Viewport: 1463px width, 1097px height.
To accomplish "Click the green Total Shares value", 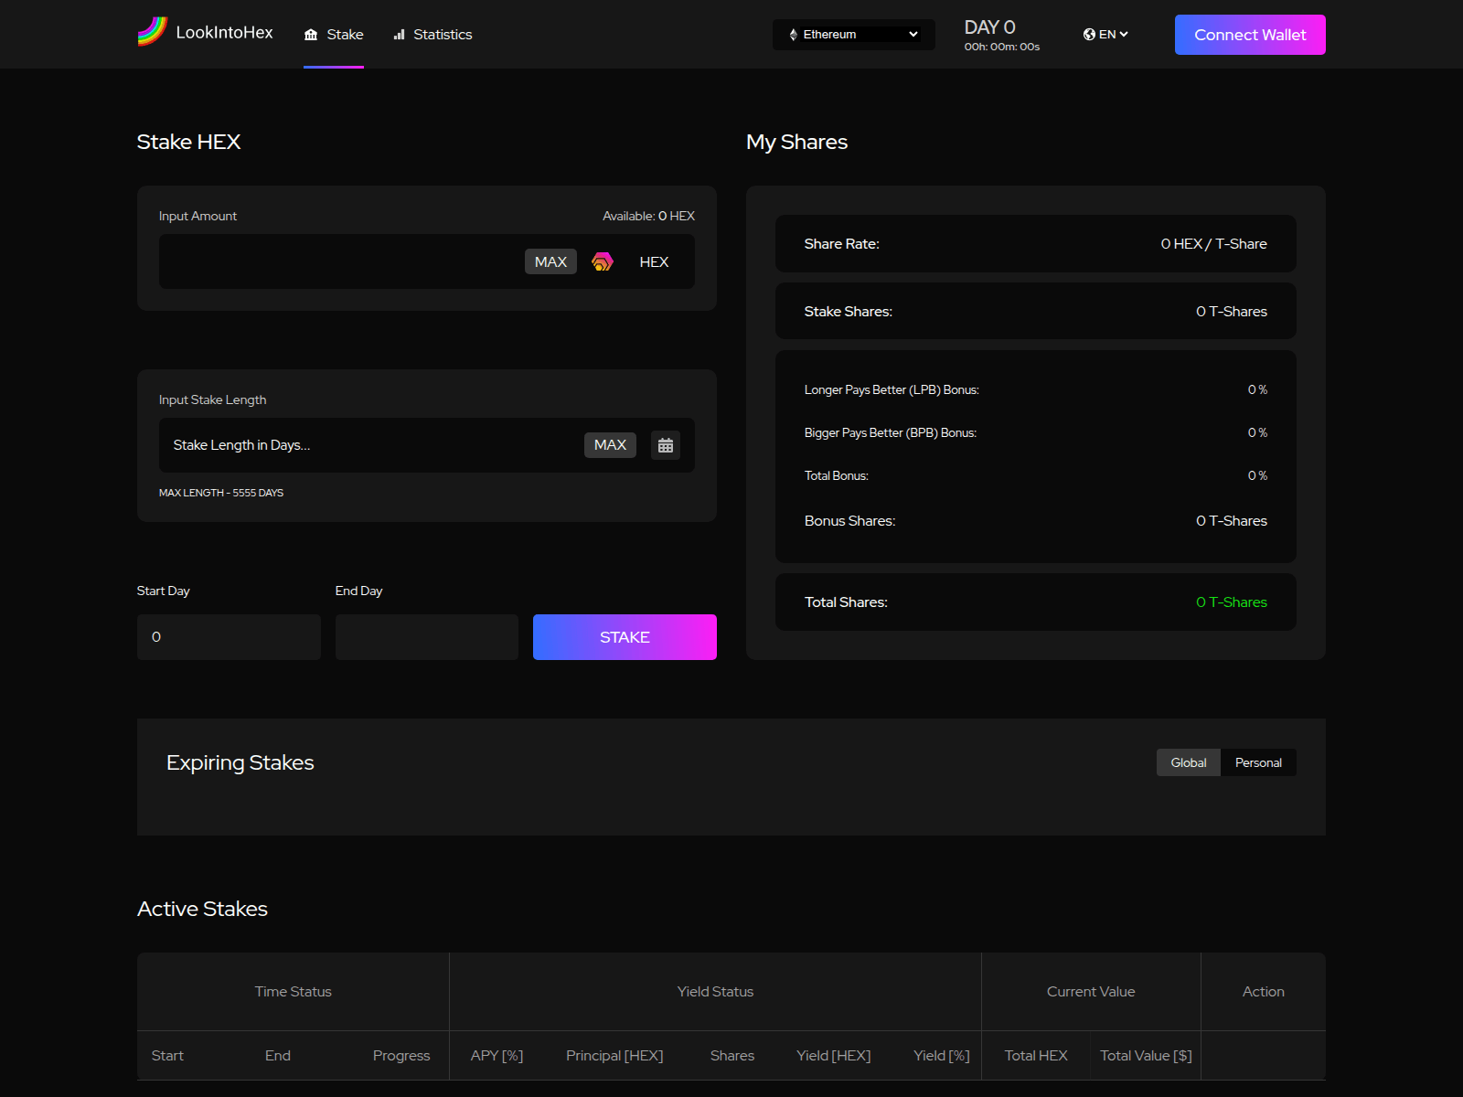I will tap(1231, 602).
